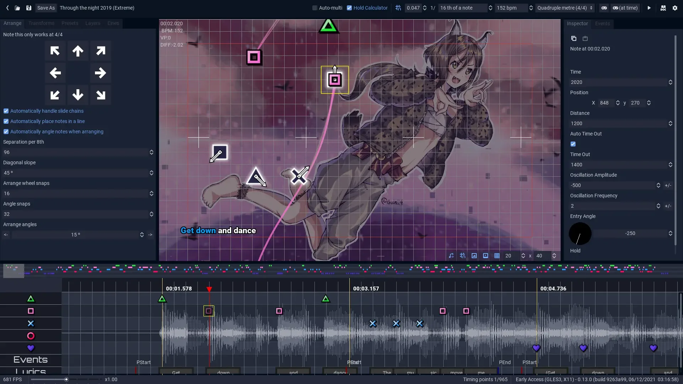
Task: Disable the Auto Time Out checkbox
Action: (x=573, y=144)
